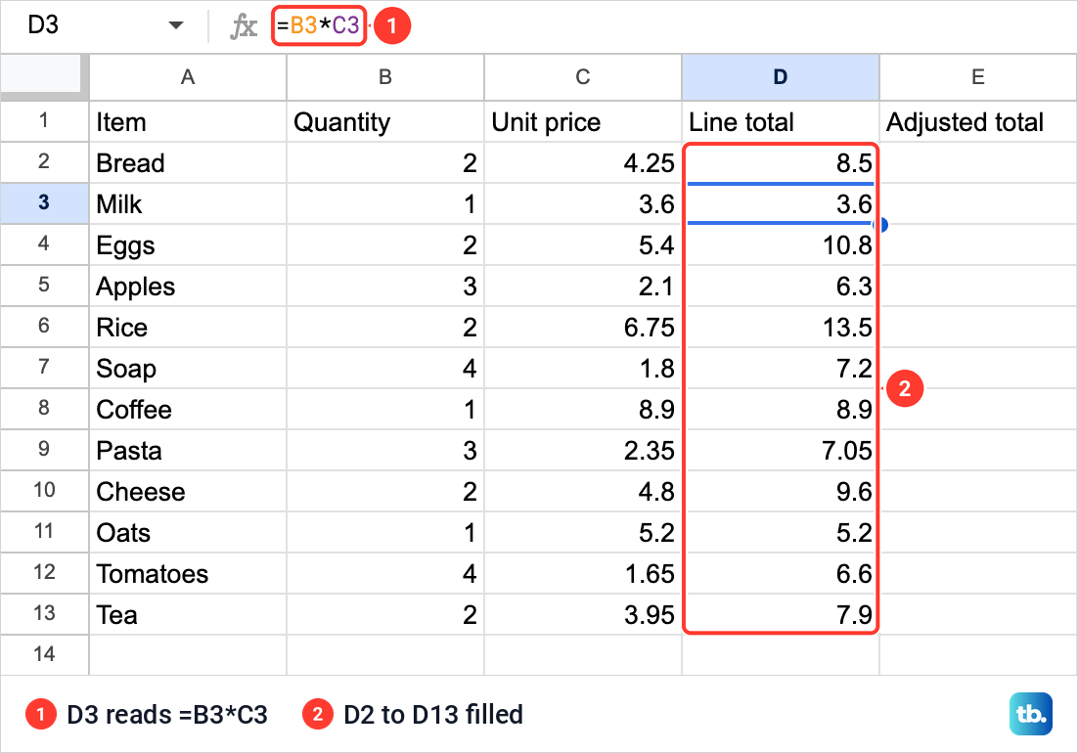Click line total 13.5 for Rice
1078x753 pixels.
tap(781, 327)
